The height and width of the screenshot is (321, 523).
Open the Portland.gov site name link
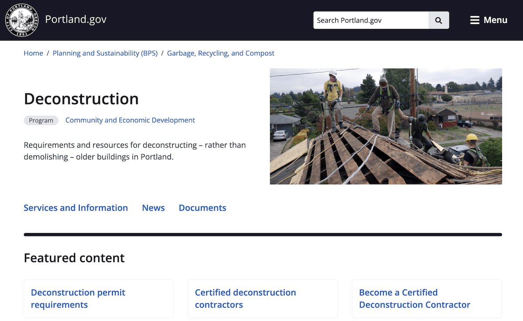tap(76, 20)
